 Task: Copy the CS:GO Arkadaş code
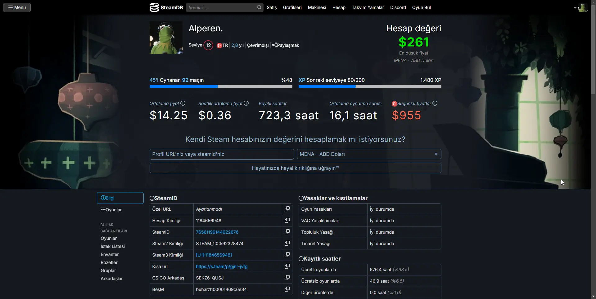pyautogui.click(x=287, y=278)
